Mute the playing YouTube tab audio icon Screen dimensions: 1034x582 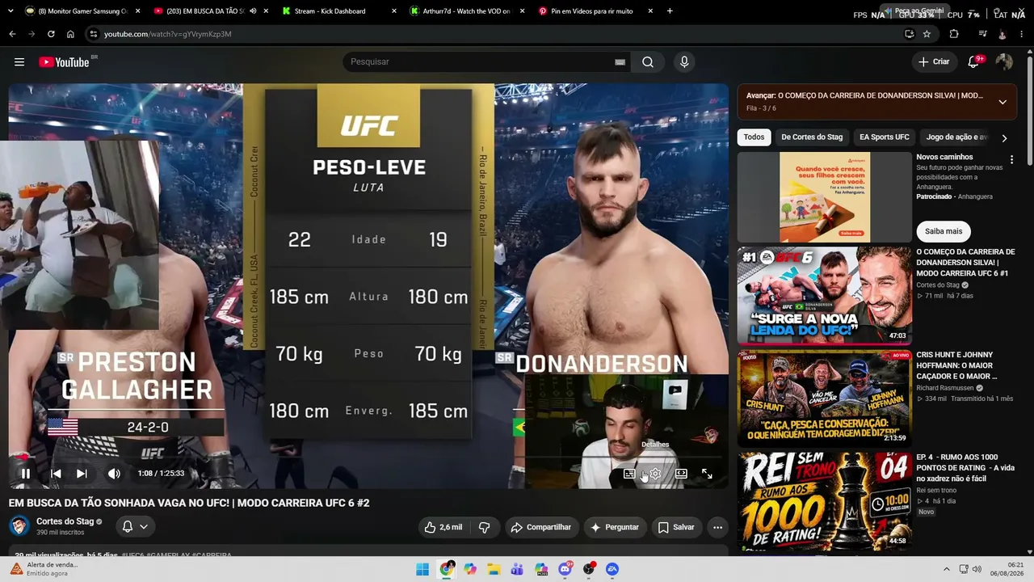253,11
